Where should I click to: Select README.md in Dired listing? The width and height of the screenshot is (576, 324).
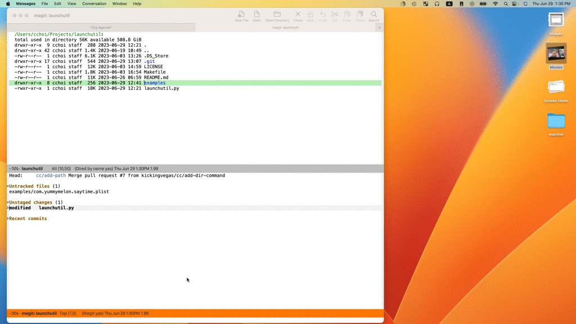coord(156,78)
